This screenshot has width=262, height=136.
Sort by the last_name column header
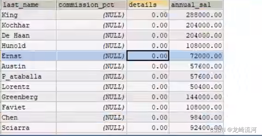click(x=29, y=5)
